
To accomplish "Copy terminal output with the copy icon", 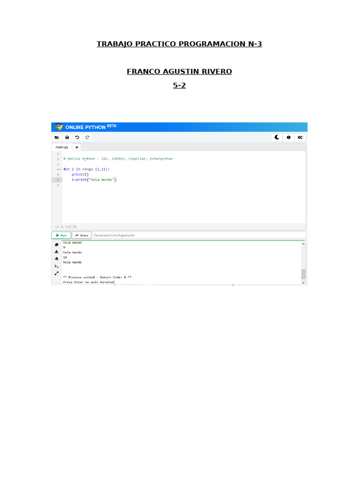I will (x=57, y=245).
